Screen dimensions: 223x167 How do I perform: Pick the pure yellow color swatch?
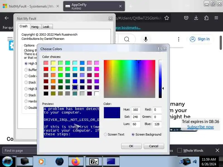(53, 69)
